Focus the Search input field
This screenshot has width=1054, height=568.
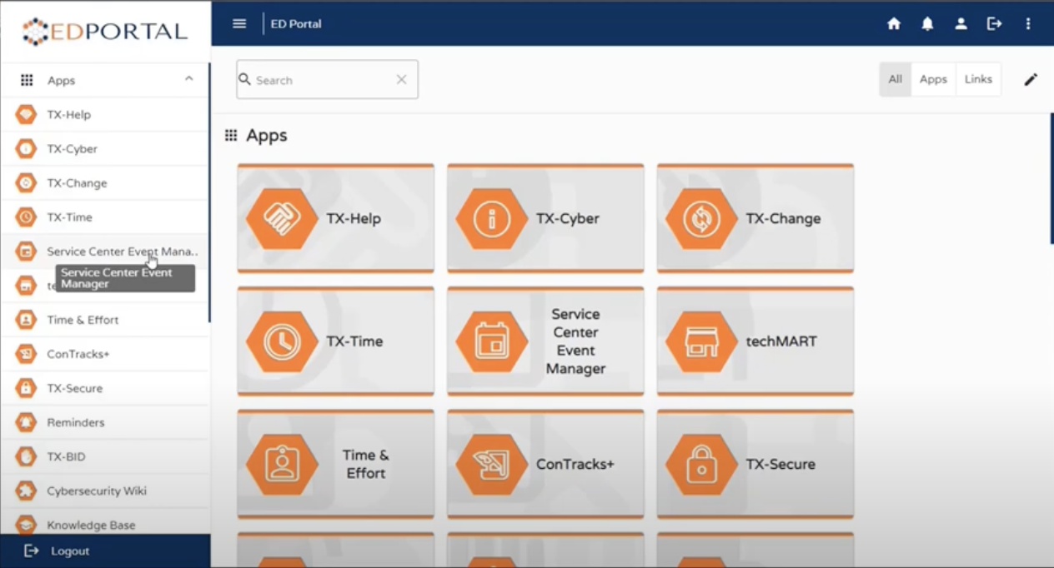click(x=327, y=80)
